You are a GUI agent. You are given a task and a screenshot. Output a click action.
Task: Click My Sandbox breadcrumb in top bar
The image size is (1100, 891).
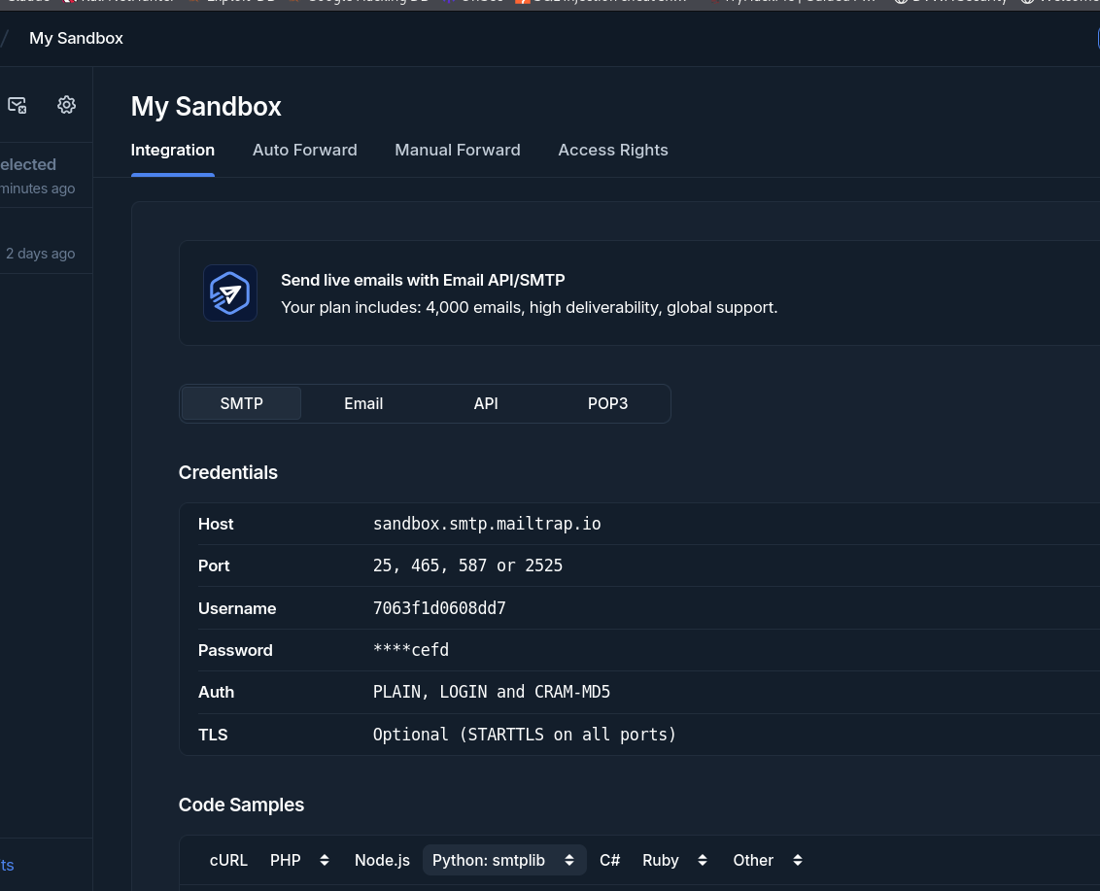tap(76, 39)
